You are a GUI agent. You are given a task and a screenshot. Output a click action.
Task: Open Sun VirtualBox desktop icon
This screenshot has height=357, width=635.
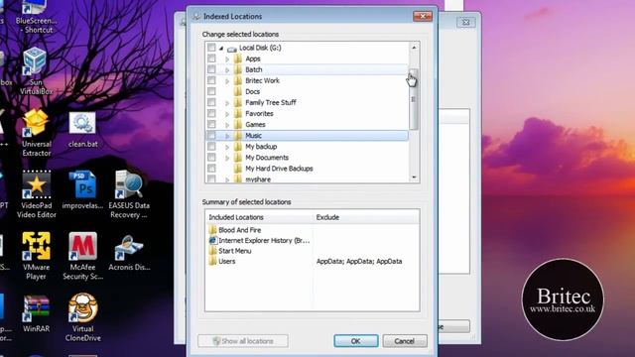click(36, 70)
